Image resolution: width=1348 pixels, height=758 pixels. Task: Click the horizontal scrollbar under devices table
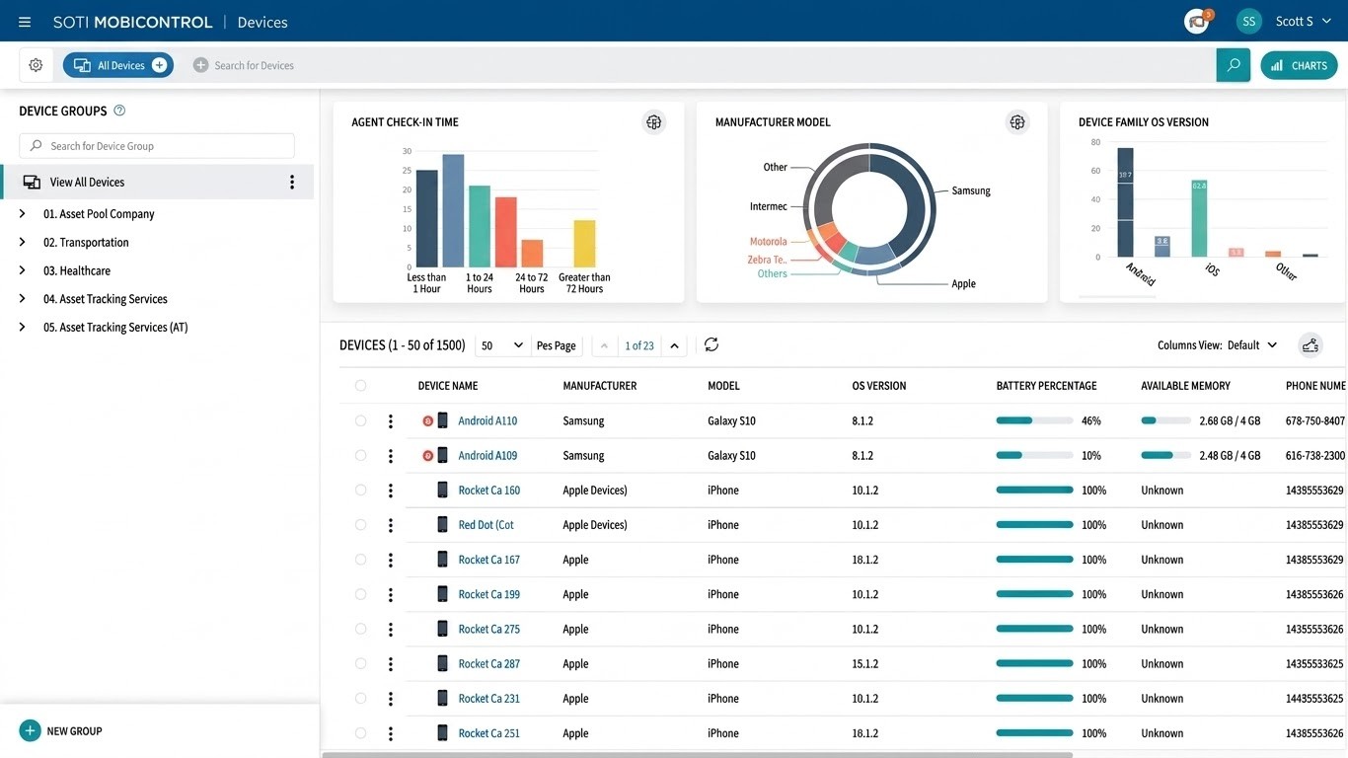click(x=697, y=755)
